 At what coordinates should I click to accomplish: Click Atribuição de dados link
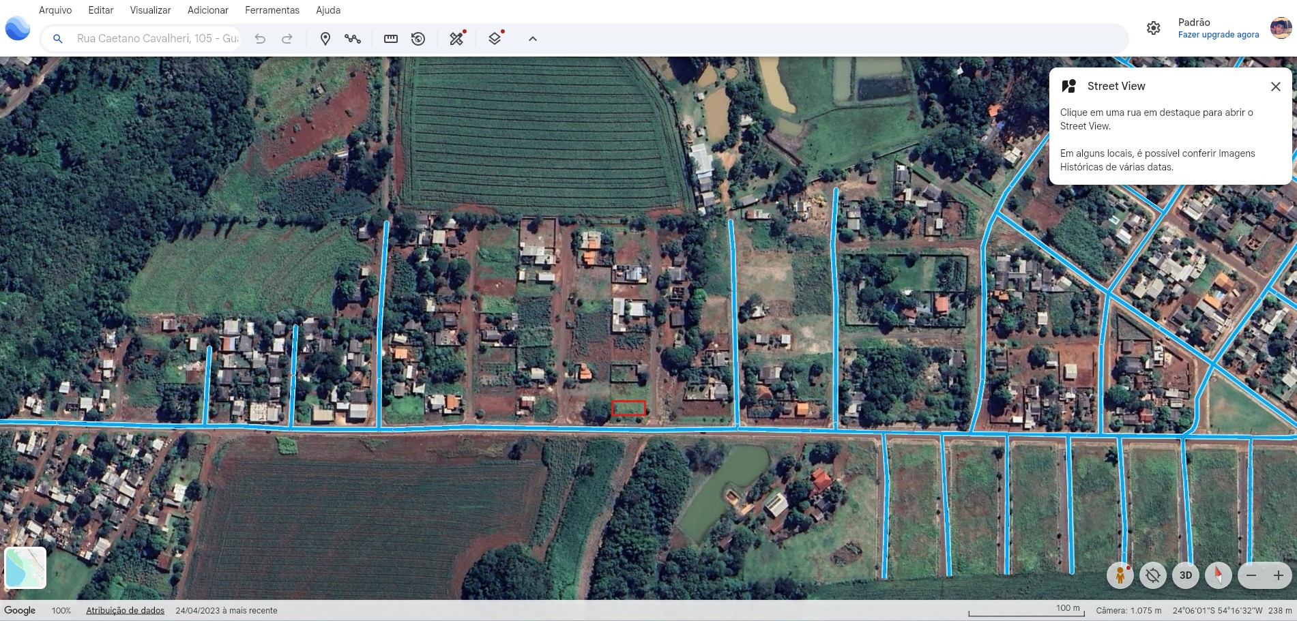point(125,610)
